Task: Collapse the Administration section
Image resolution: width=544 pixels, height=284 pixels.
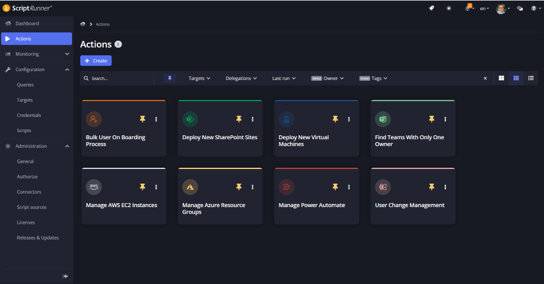Action: coord(36,146)
